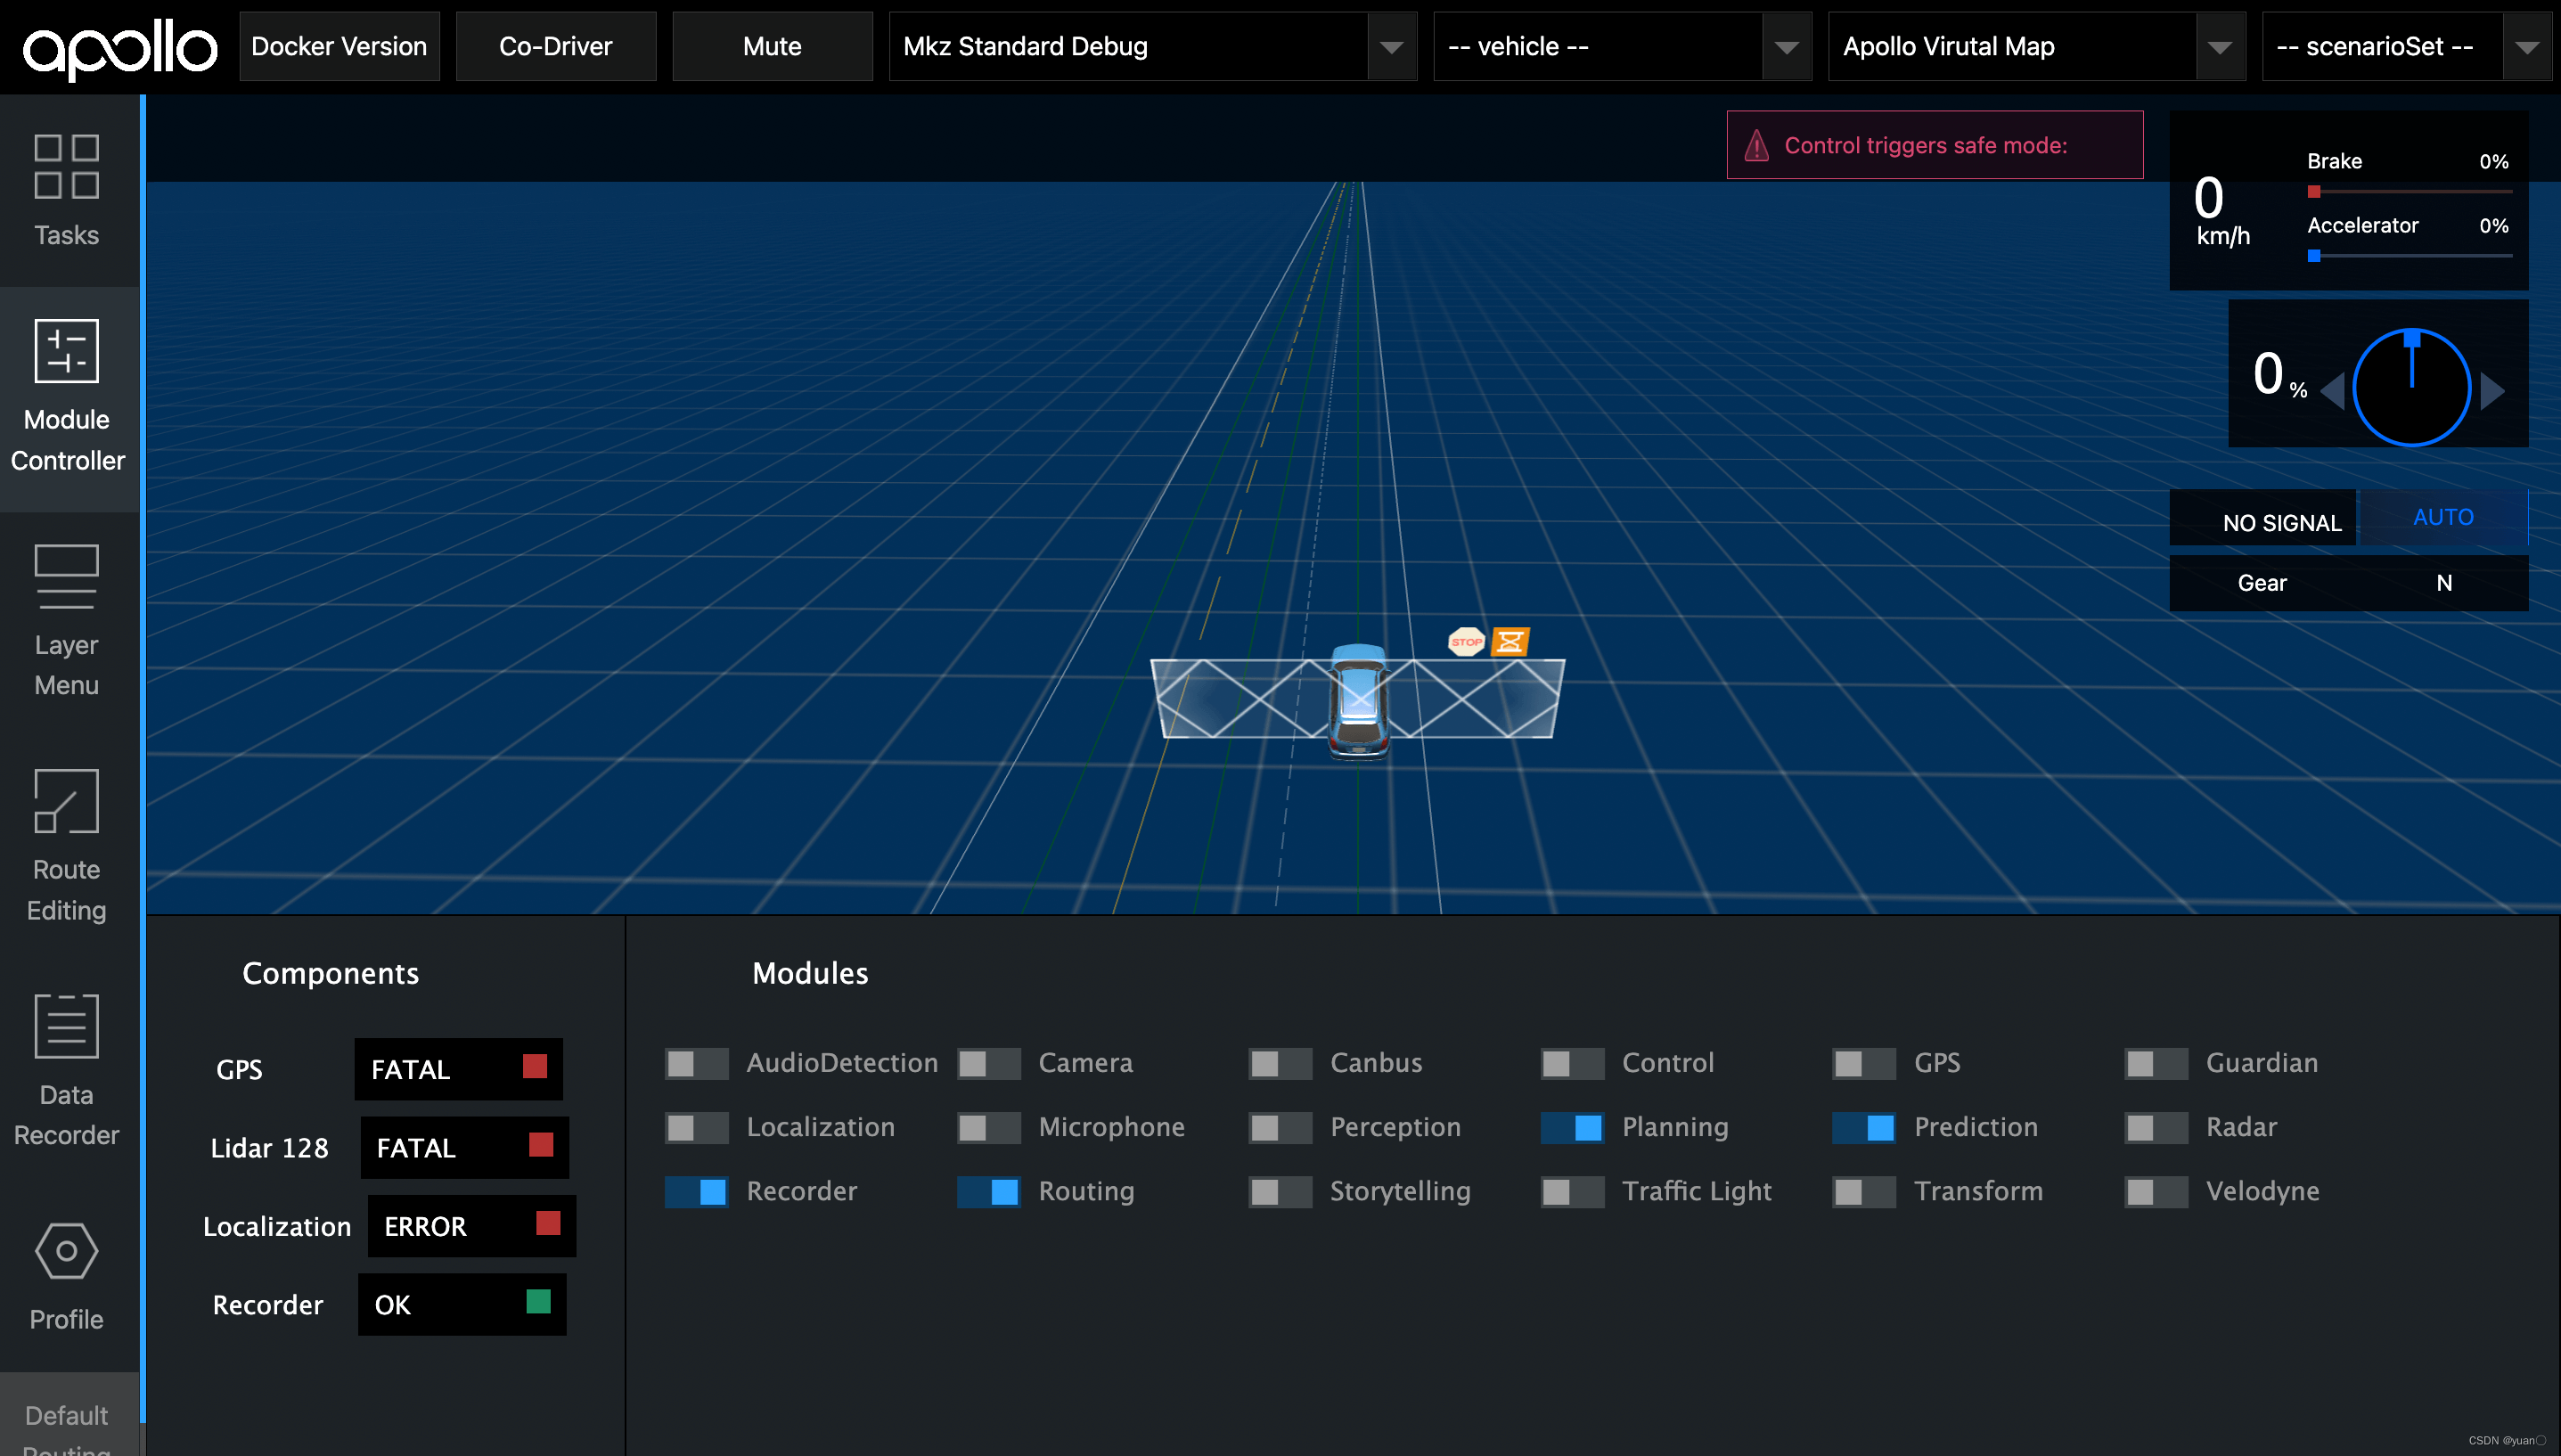Click the safe mode warning triangle icon
This screenshot has width=2561, height=1456.
(x=1757, y=146)
